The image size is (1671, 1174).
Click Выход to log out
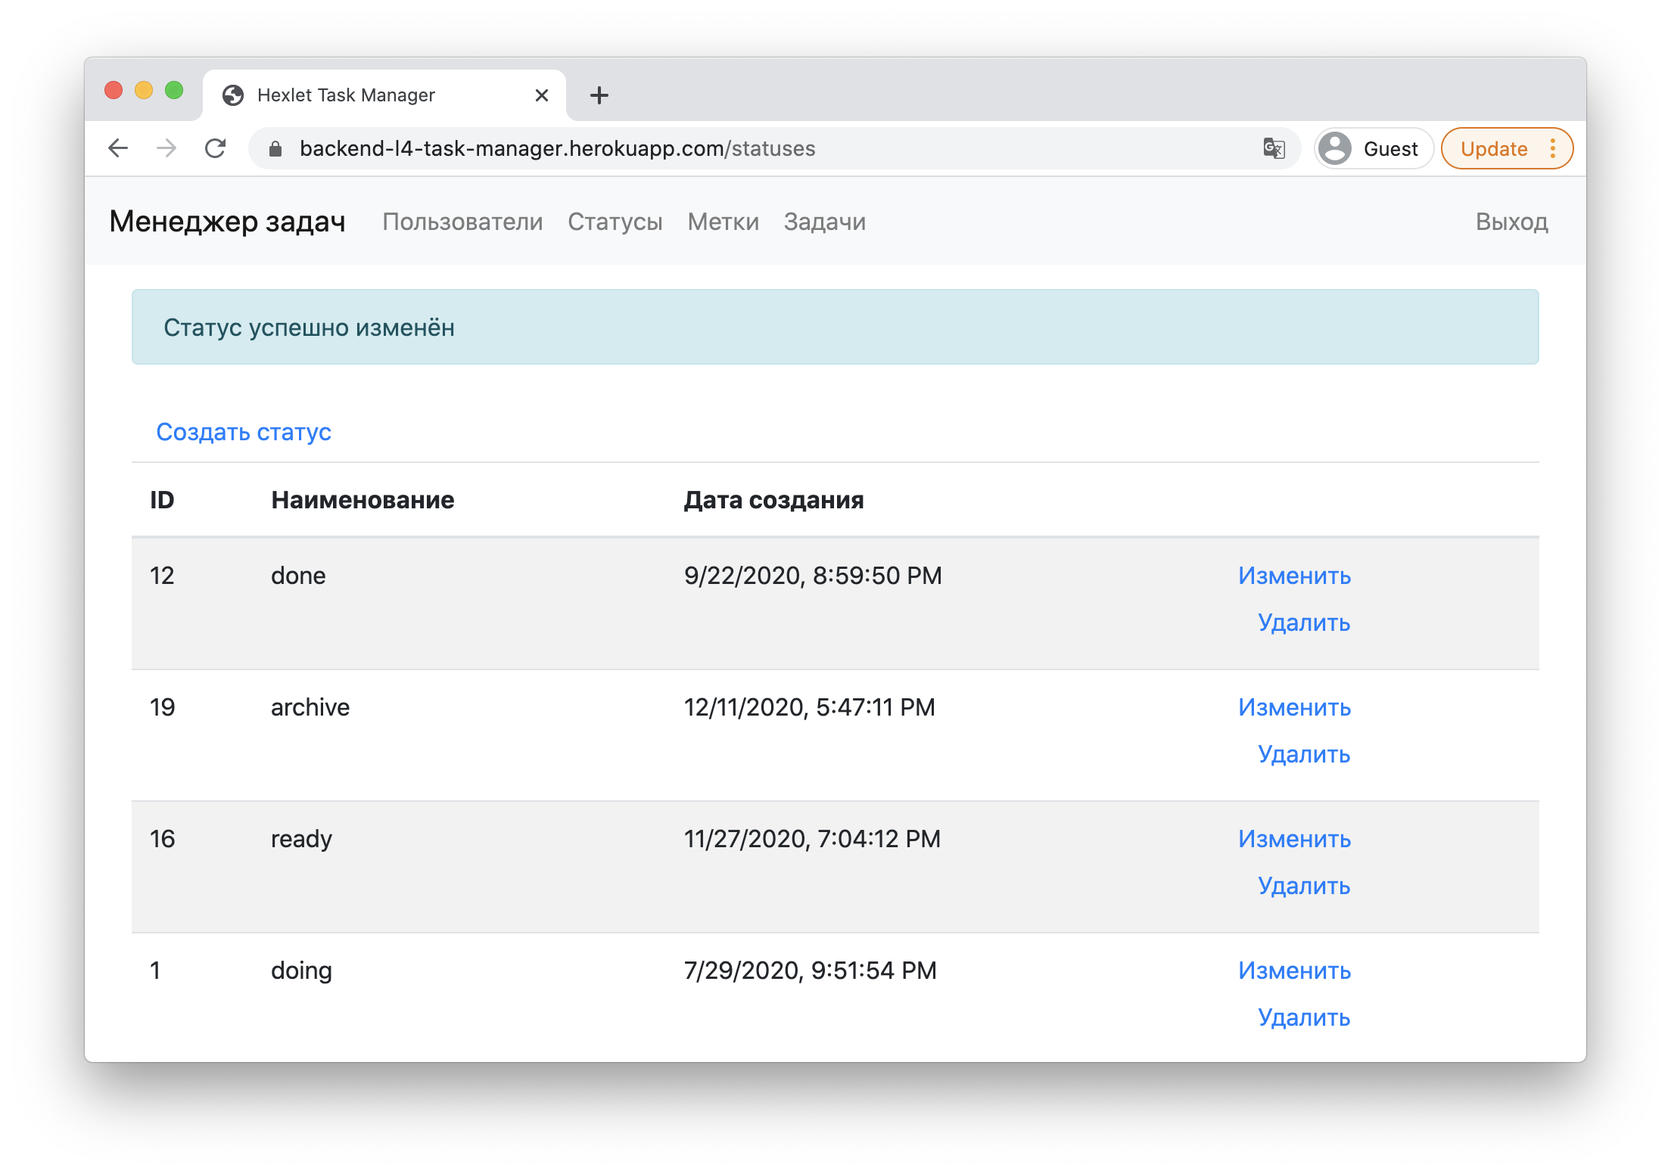click(x=1511, y=222)
